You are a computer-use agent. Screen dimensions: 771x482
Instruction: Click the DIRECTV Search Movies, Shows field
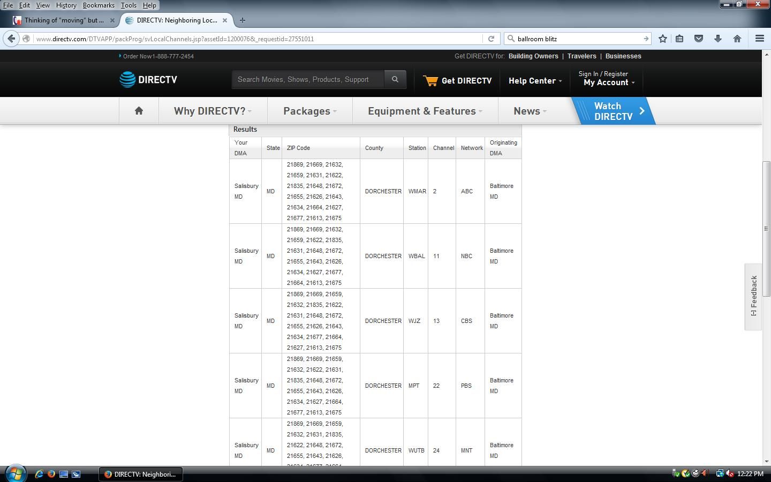coord(308,79)
